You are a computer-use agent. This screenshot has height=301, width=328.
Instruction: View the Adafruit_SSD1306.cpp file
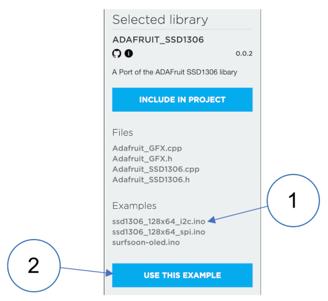click(156, 169)
